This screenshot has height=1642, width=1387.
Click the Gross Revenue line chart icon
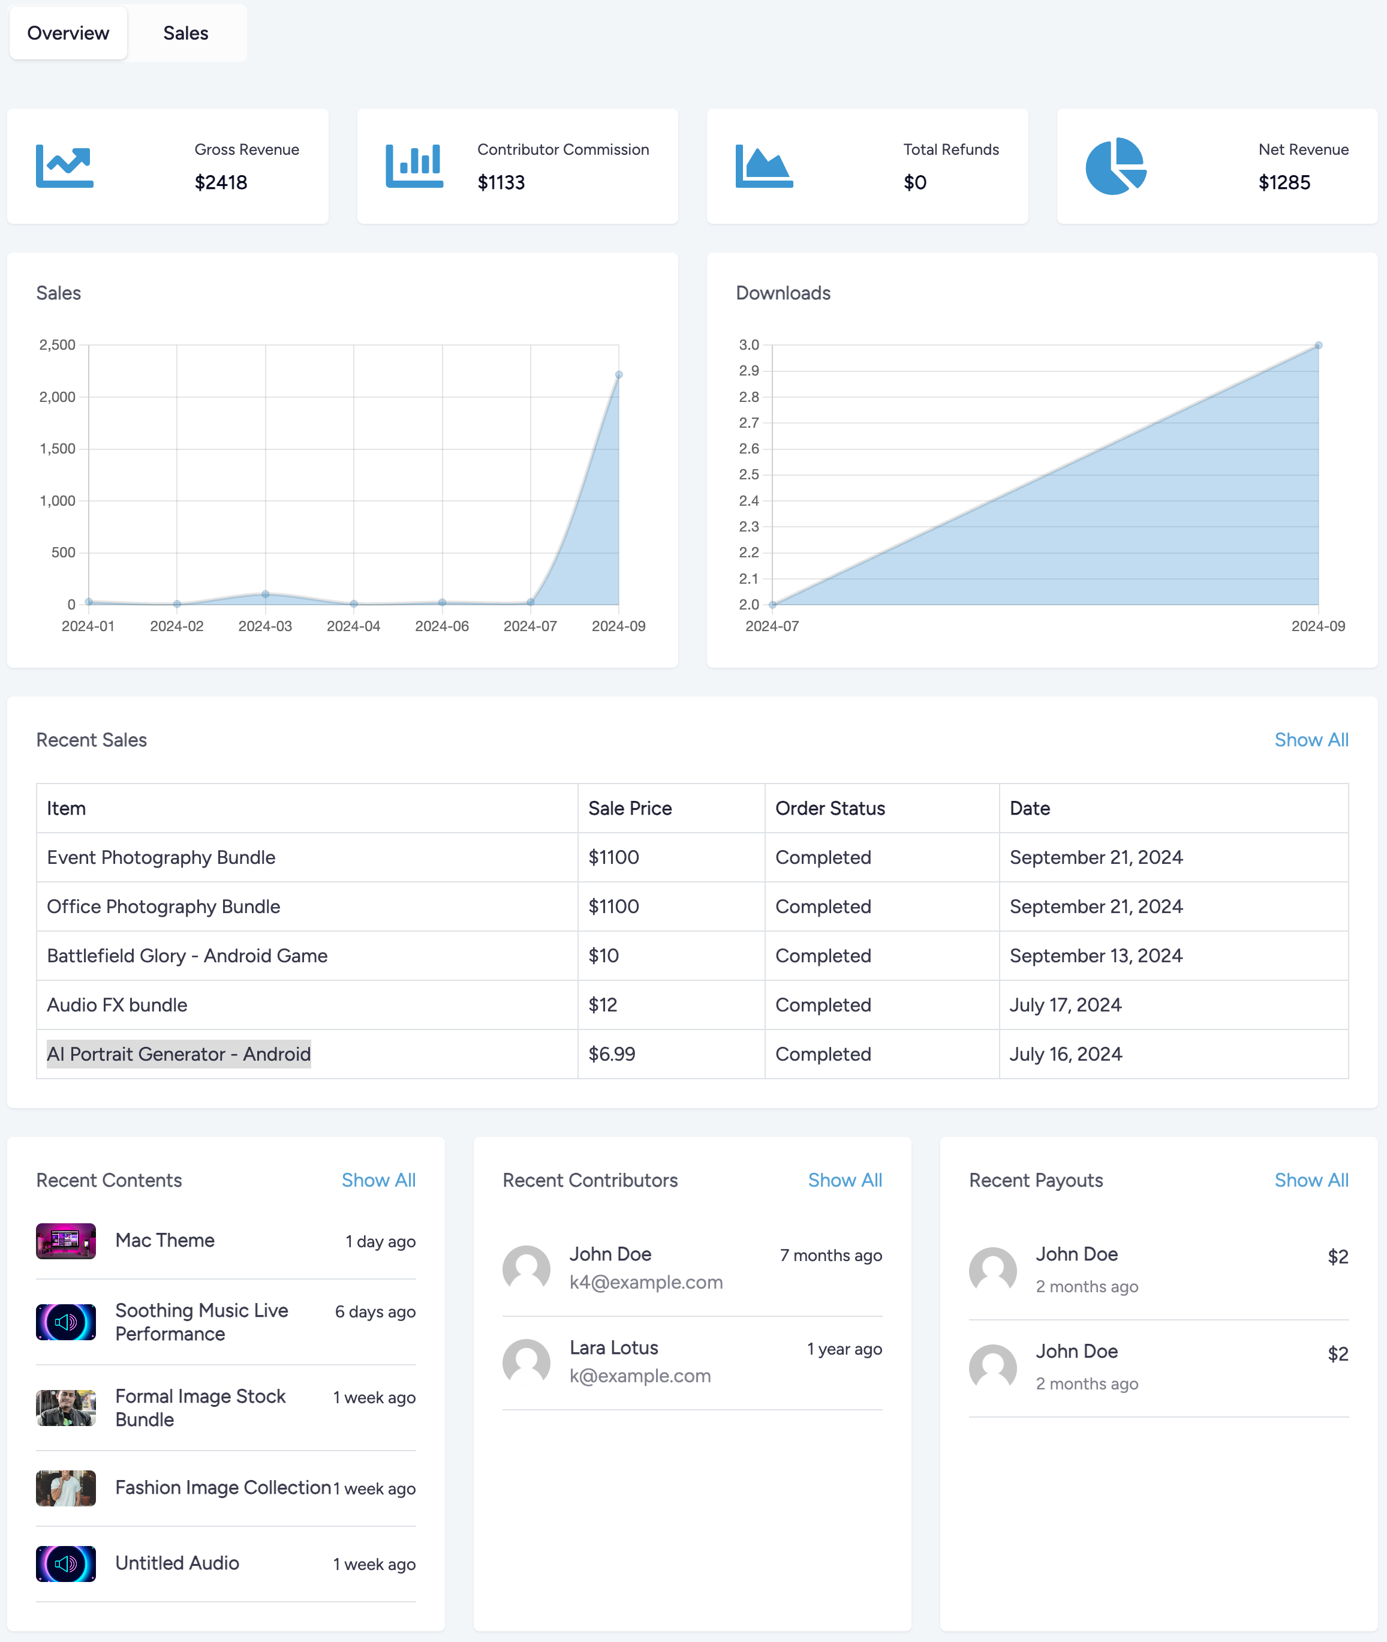point(65,167)
